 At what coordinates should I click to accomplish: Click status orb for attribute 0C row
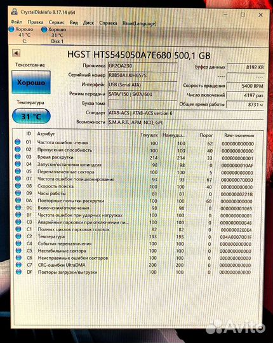(18, 207)
